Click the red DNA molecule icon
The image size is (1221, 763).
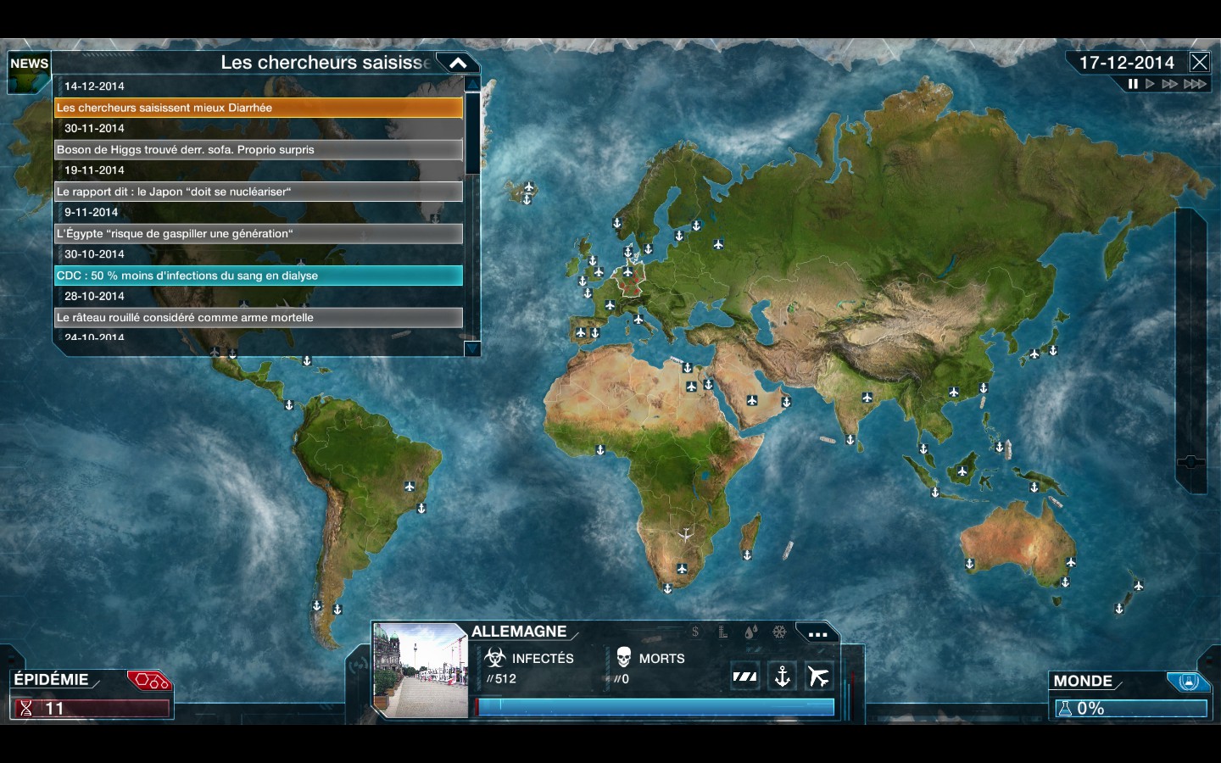150,681
